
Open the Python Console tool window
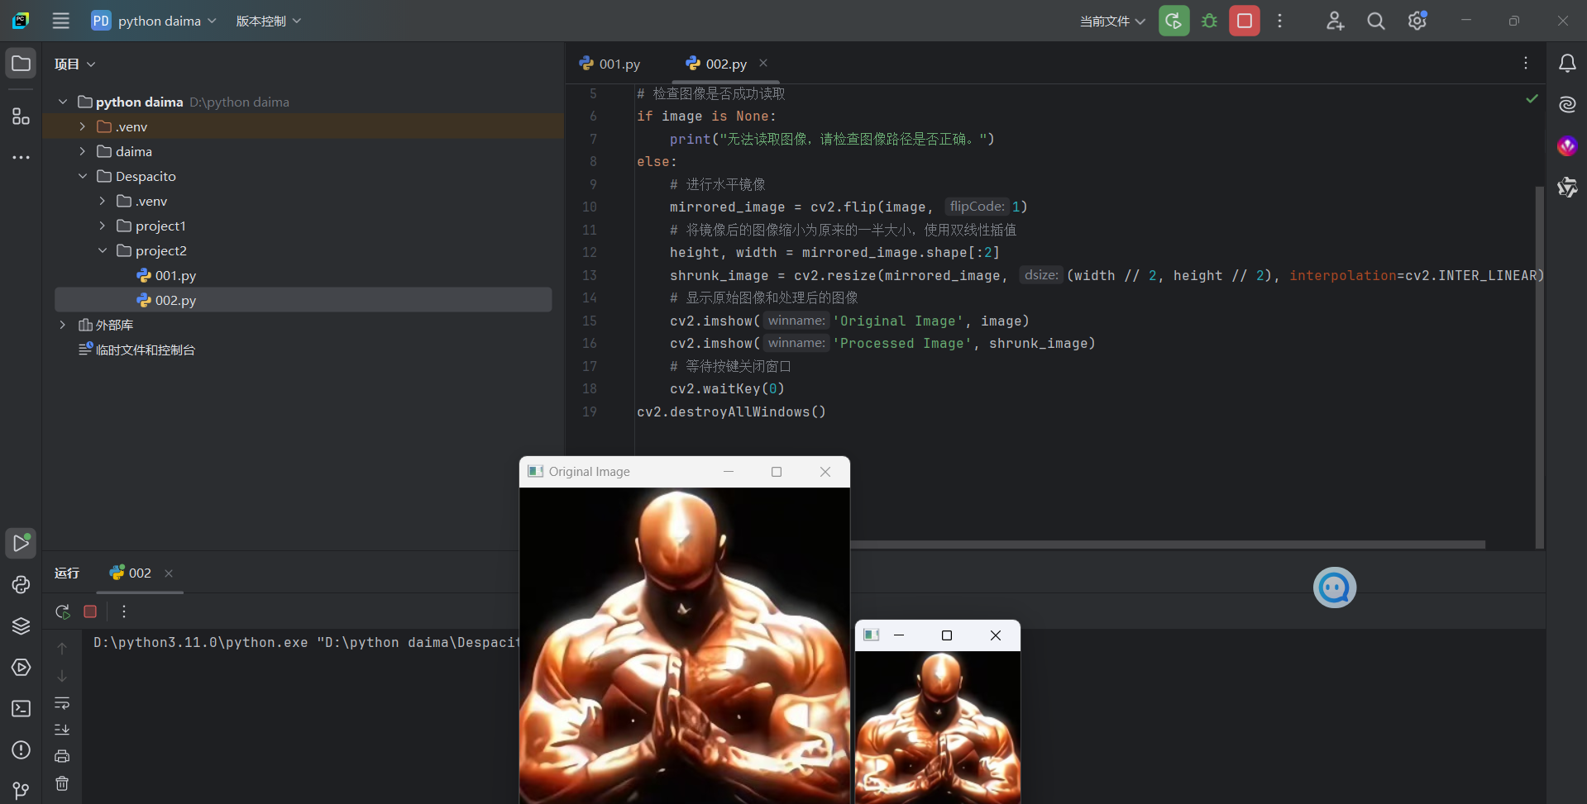[21, 585]
